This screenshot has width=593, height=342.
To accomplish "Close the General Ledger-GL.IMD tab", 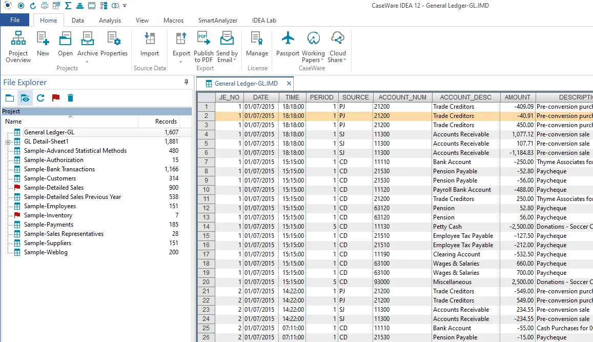I will [x=289, y=84].
